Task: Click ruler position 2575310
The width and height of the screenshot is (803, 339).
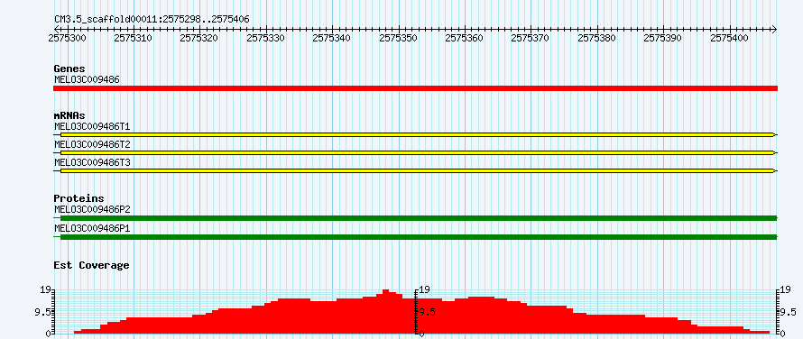Action: point(134,38)
